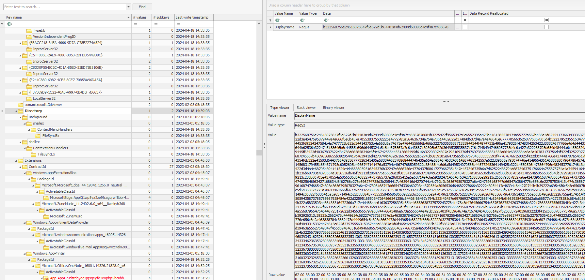Collapse the {F241C880-6982-4CE5-8CF7-7085BA96DA5A} key
This screenshot has height=280, width=585.
point(21,80)
